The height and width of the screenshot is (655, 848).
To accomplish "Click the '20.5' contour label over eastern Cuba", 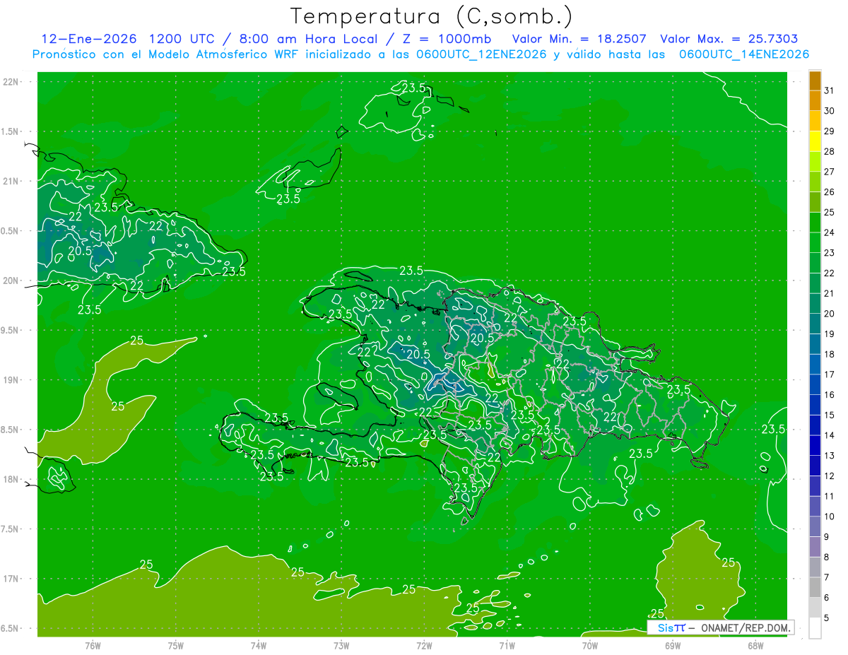I will [80, 250].
